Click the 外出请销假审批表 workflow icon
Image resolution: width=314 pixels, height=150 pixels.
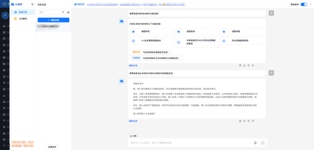224,41
